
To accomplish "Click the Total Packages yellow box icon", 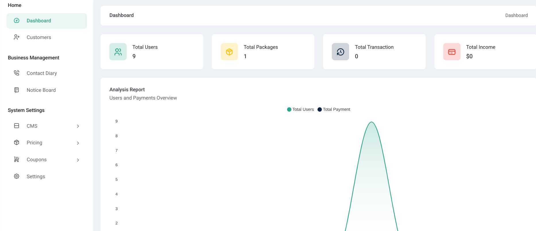I will 229,52.
